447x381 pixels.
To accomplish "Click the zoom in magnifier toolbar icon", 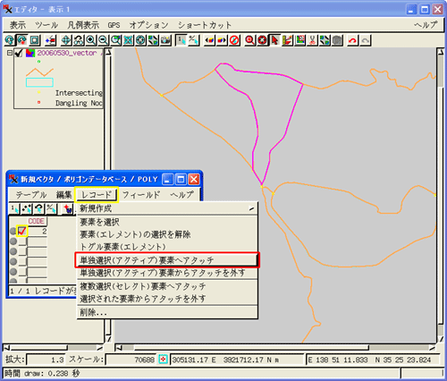I will 91,40.
